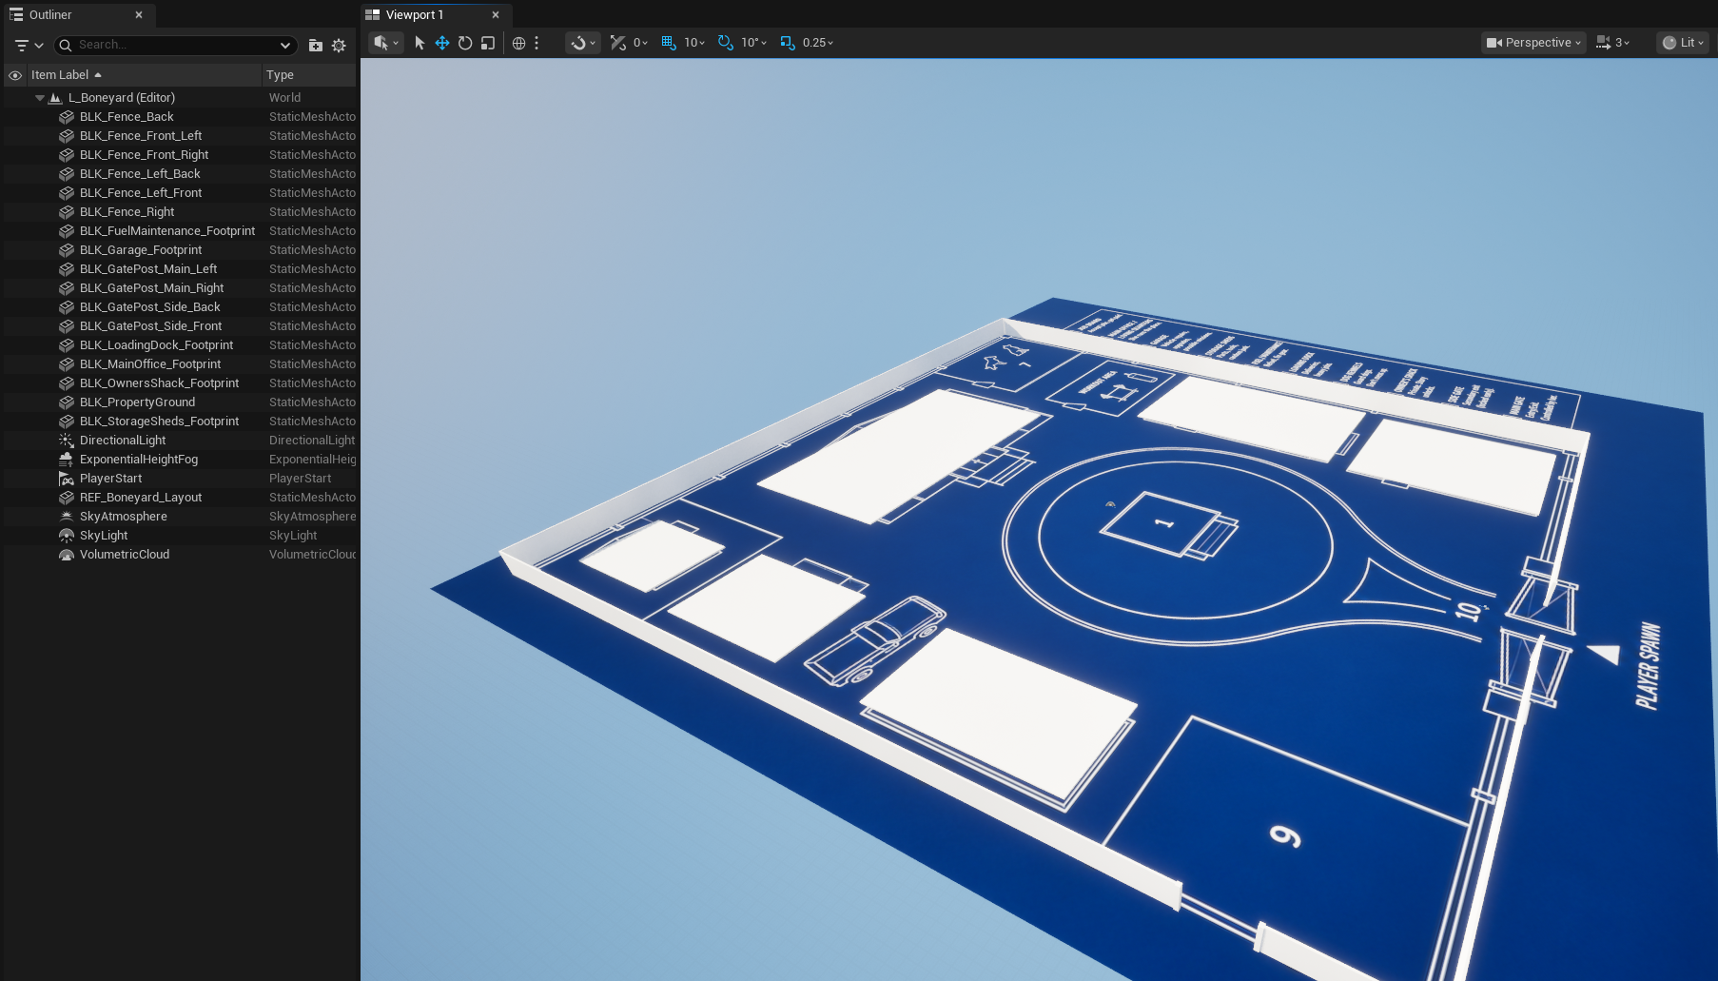Toggle grid snapping icon
This screenshot has height=981, width=1718.
click(x=669, y=43)
